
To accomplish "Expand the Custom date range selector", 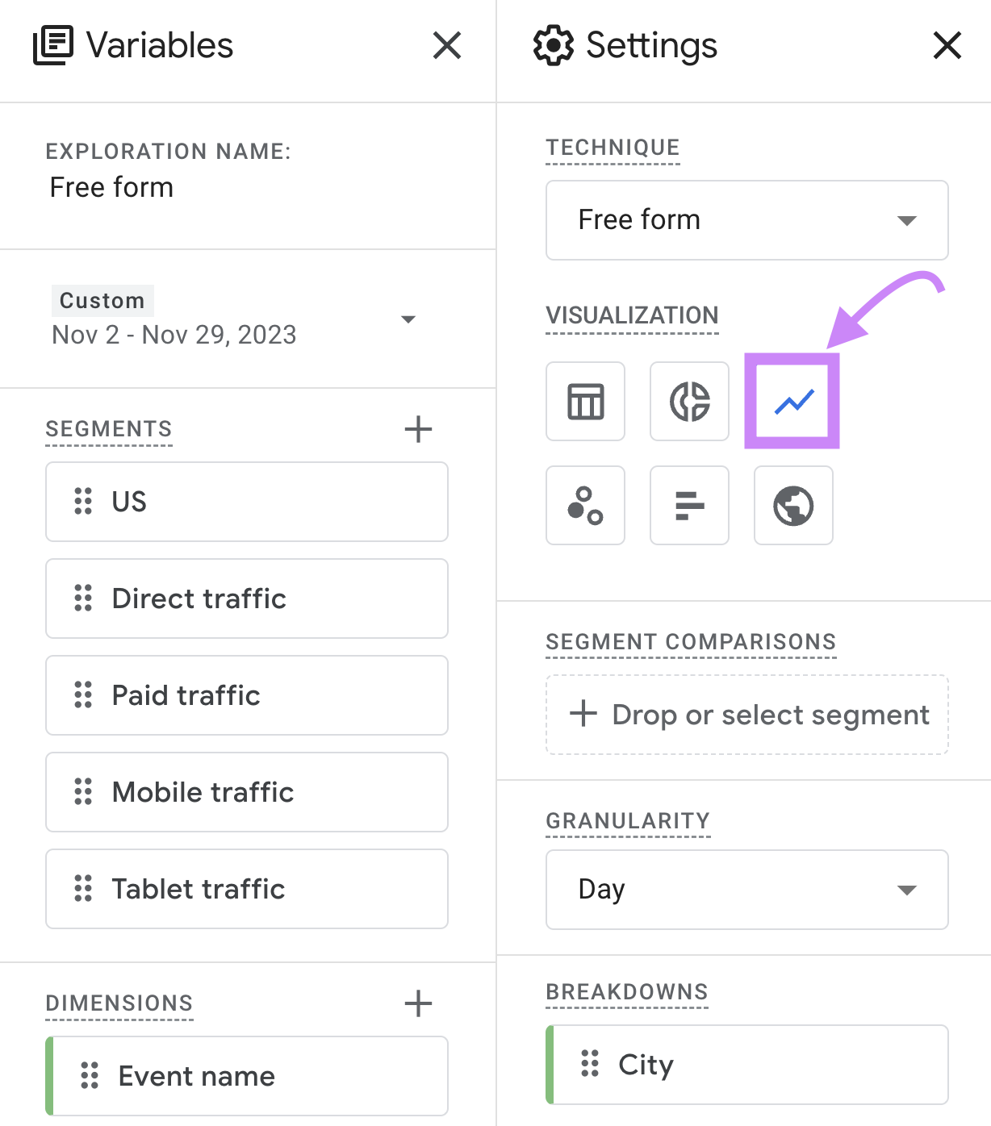I will pyautogui.click(x=409, y=319).
